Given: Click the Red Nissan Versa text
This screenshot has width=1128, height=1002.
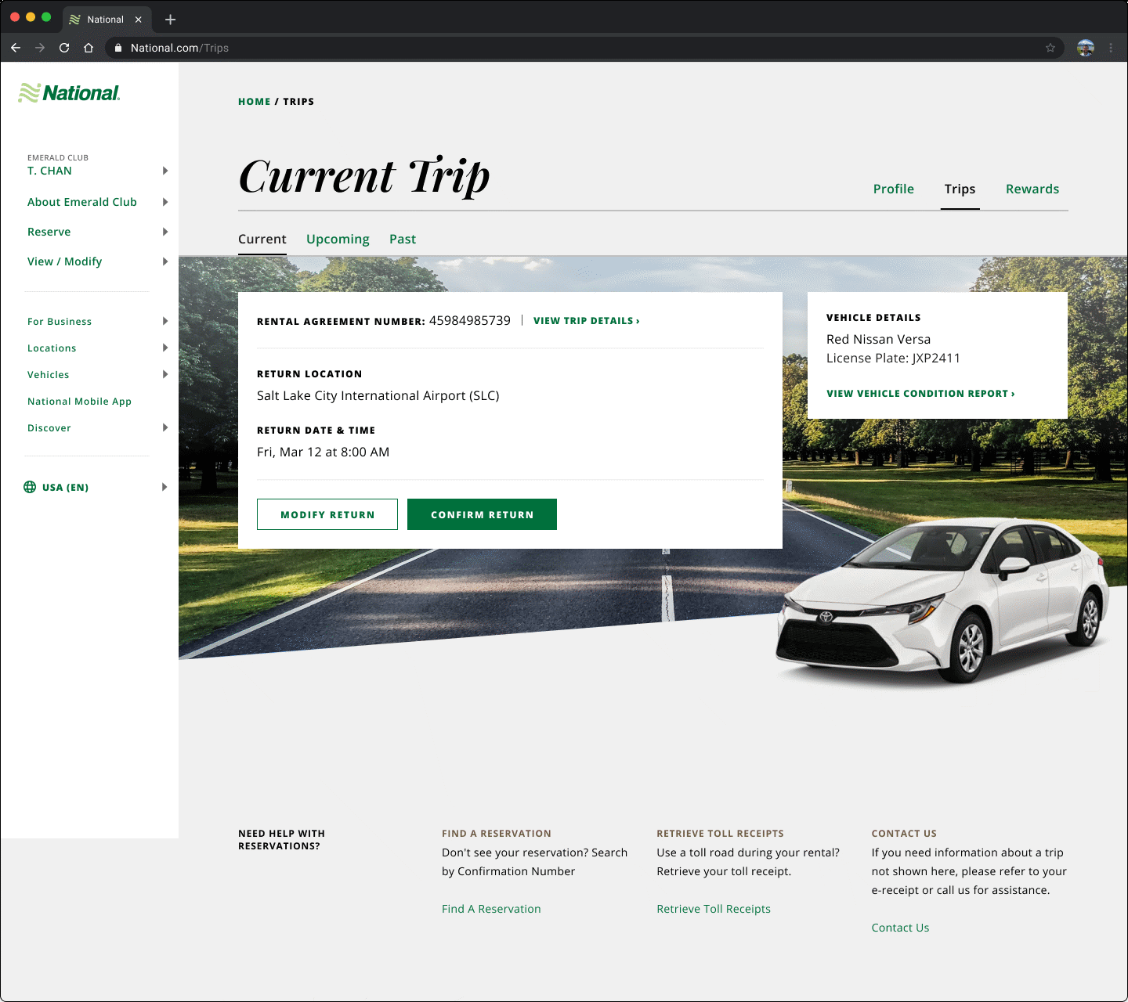Looking at the screenshot, I should [878, 339].
